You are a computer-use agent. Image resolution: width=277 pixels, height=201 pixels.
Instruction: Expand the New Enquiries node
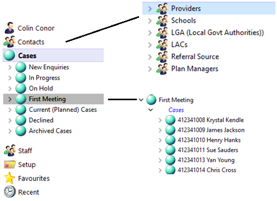coord(10,67)
